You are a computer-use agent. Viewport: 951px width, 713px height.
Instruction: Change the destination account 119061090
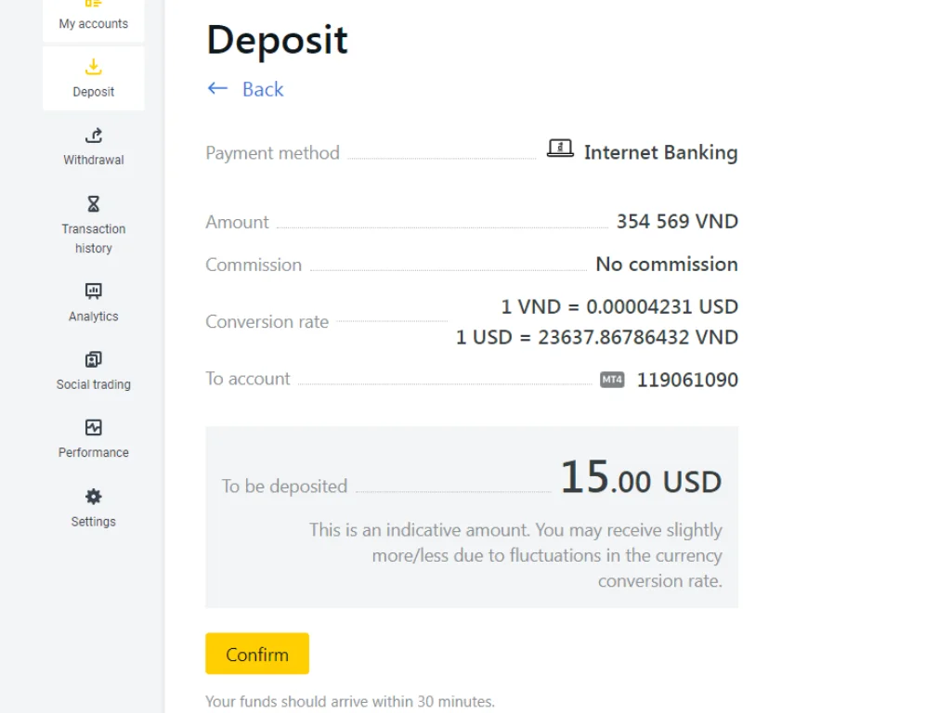click(687, 380)
